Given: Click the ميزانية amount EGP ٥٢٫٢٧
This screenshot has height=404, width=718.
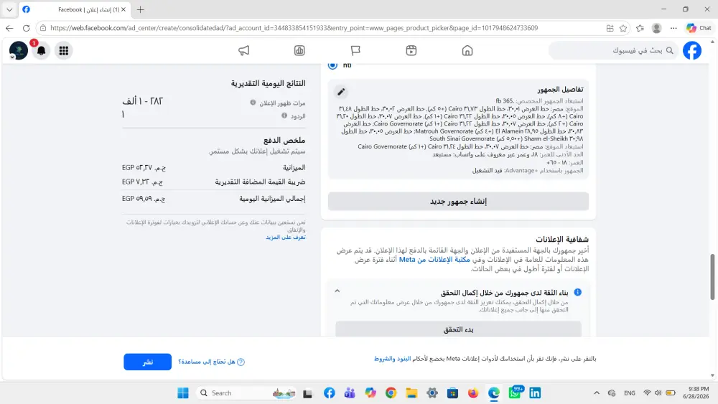Looking at the screenshot, I should [x=144, y=168].
